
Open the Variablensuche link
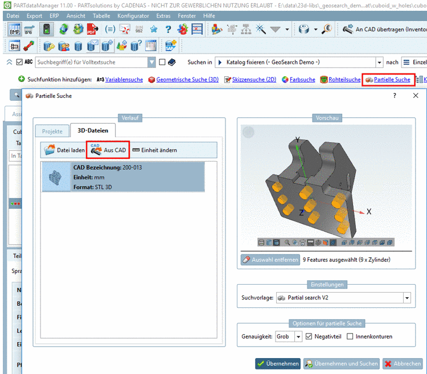pos(124,80)
